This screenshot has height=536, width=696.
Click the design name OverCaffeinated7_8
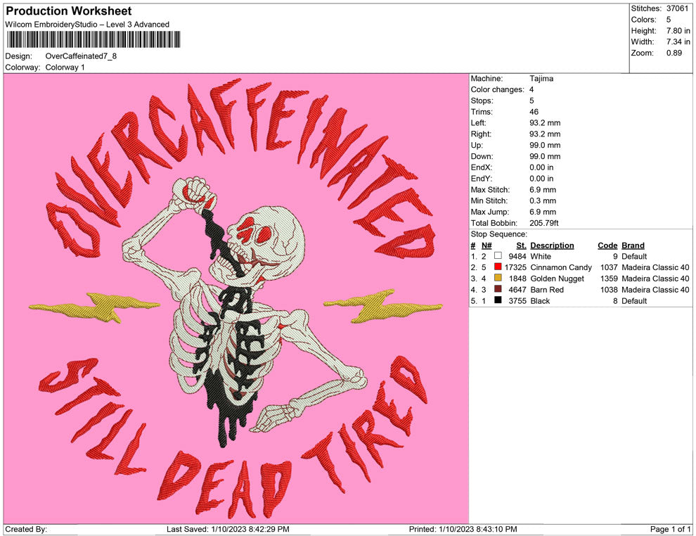[81, 56]
